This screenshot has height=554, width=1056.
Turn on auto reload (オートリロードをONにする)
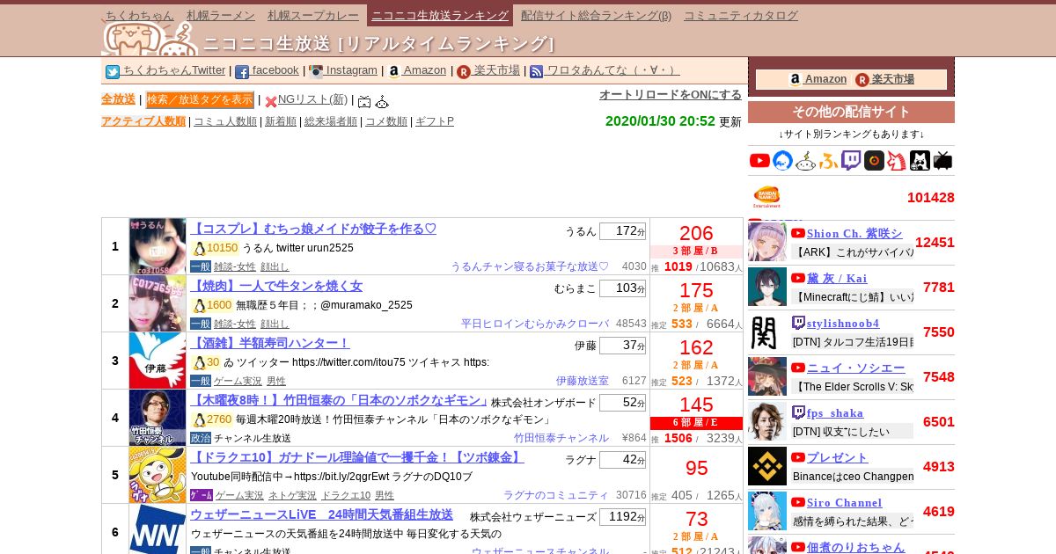pyautogui.click(x=671, y=95)
